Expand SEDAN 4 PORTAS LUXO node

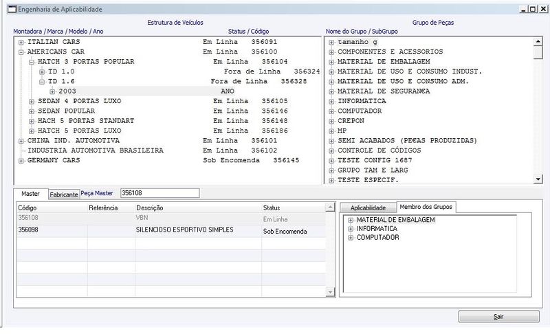(x=32, y=102)
